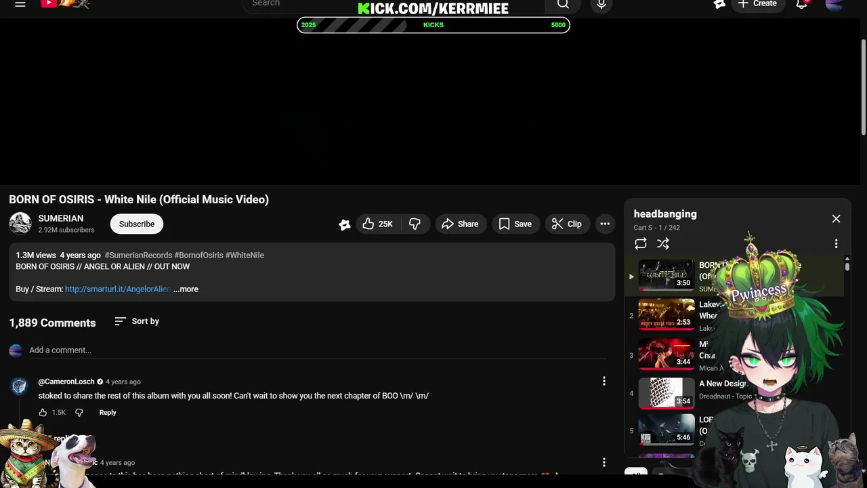Viewport: 867px width, 488px height.
Task: Click the search magnifier button
Action: (563, 4)
